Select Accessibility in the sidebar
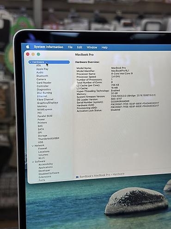Screen dimensions: 171x229 46,164
